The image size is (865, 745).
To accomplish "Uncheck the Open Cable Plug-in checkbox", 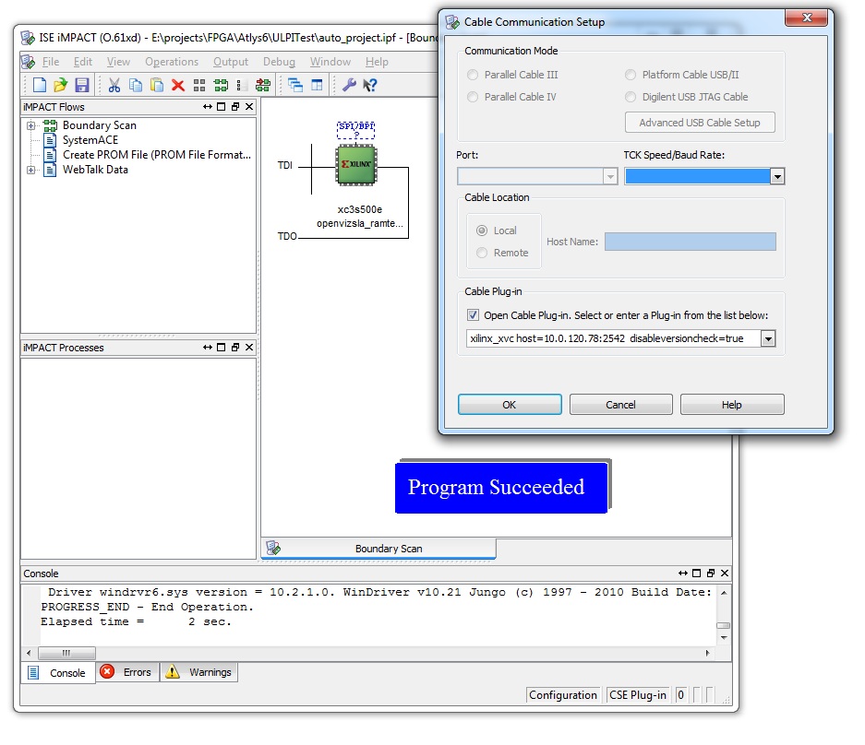I will (x=474, y=315).
